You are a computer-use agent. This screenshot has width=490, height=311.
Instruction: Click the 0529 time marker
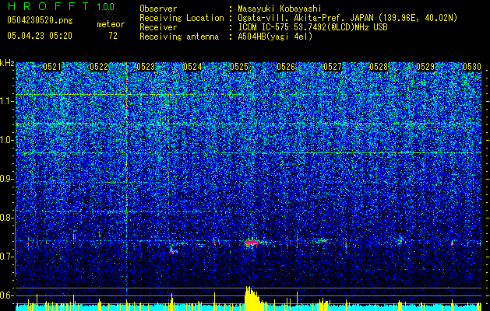pyautogui.click(x=425, y=67)
